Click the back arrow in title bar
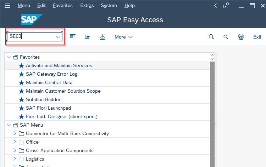Viewport: 266px width, 167px height. pyautogui.click(x=215, y=6)
